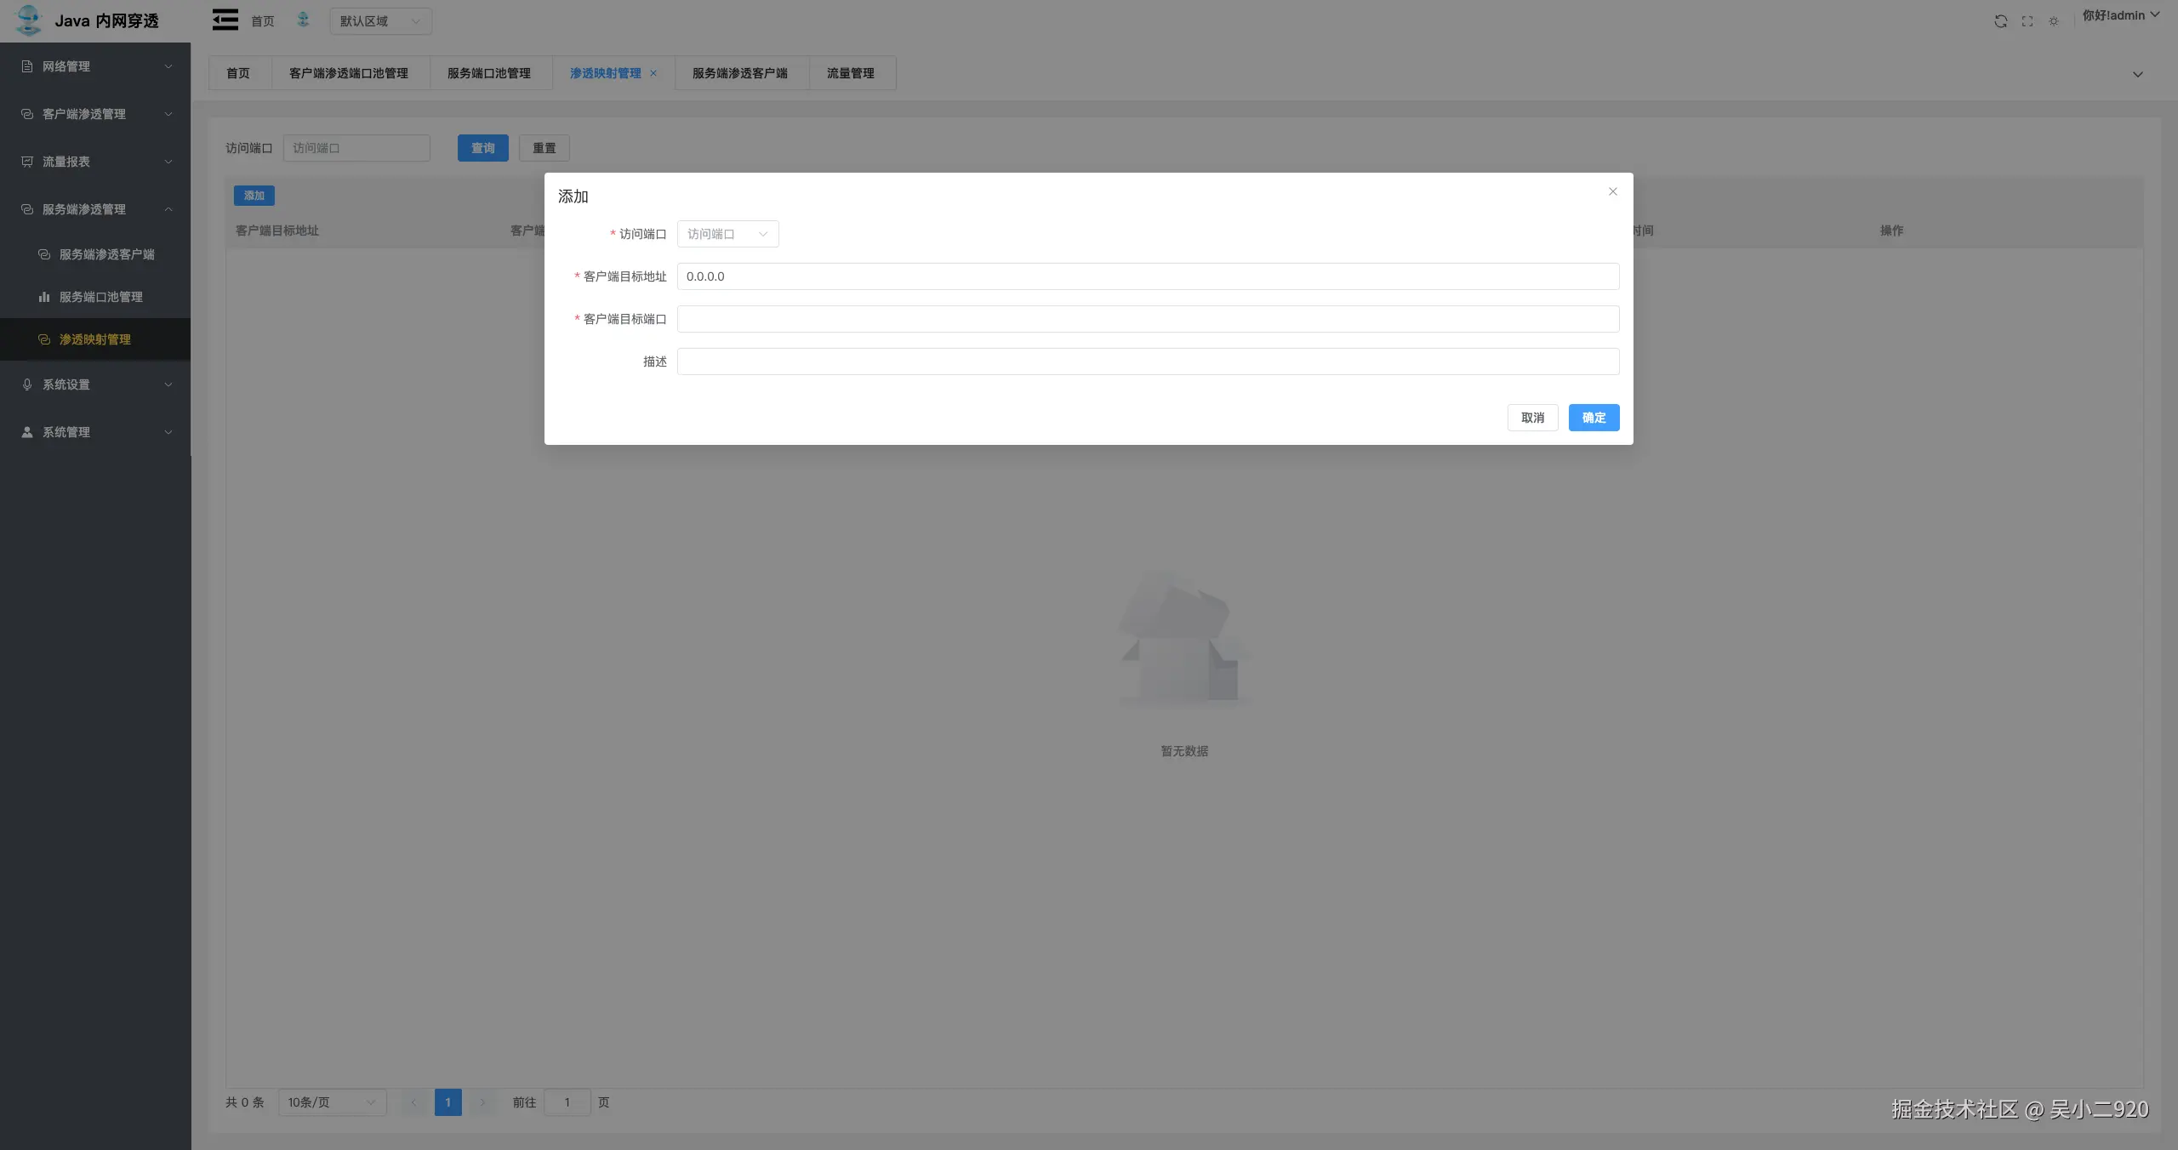Click the 流量报表 sidebar icon

pyautogui.click(x=27, y=162)
